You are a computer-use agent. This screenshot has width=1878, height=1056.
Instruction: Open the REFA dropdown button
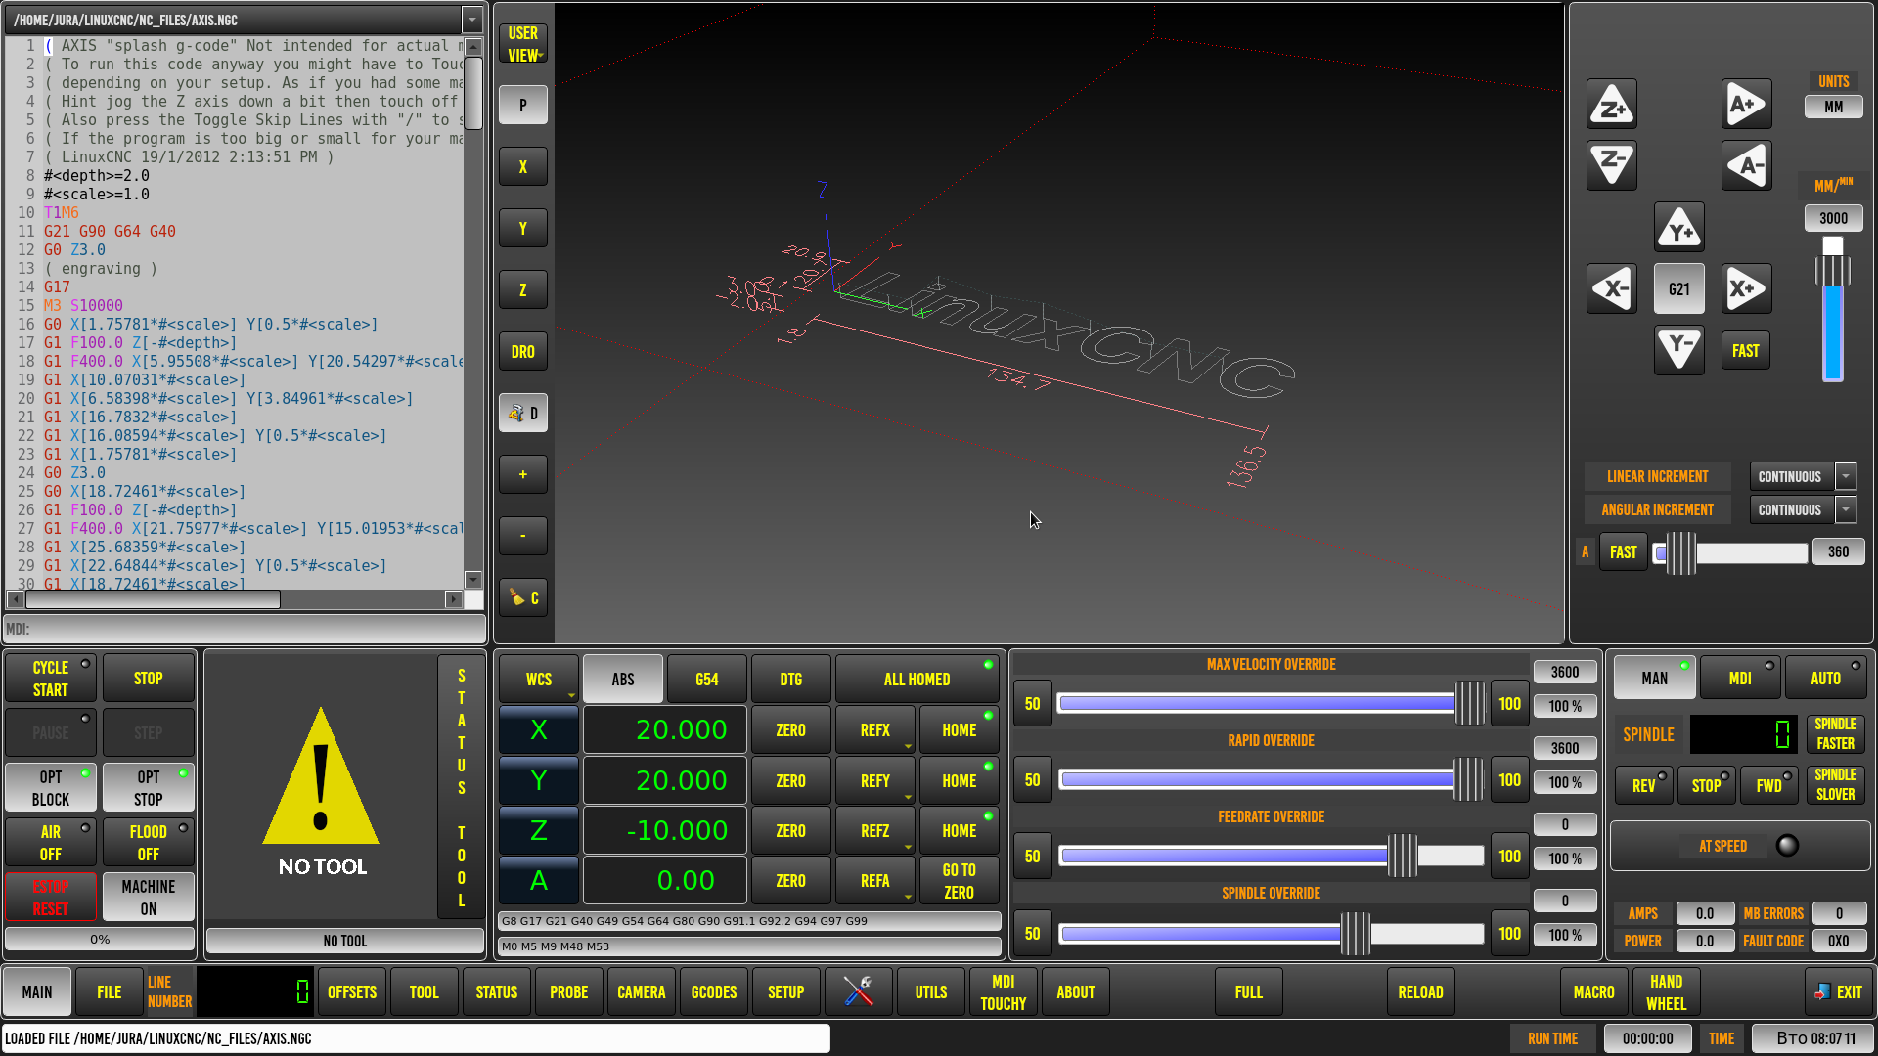875,880
